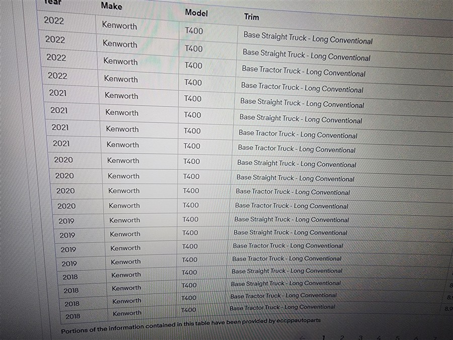Image resolution: width=453 pixels, height=340 pixels.
Task: Navigate to page 5 of results
Action: click(x=398, y=338)
